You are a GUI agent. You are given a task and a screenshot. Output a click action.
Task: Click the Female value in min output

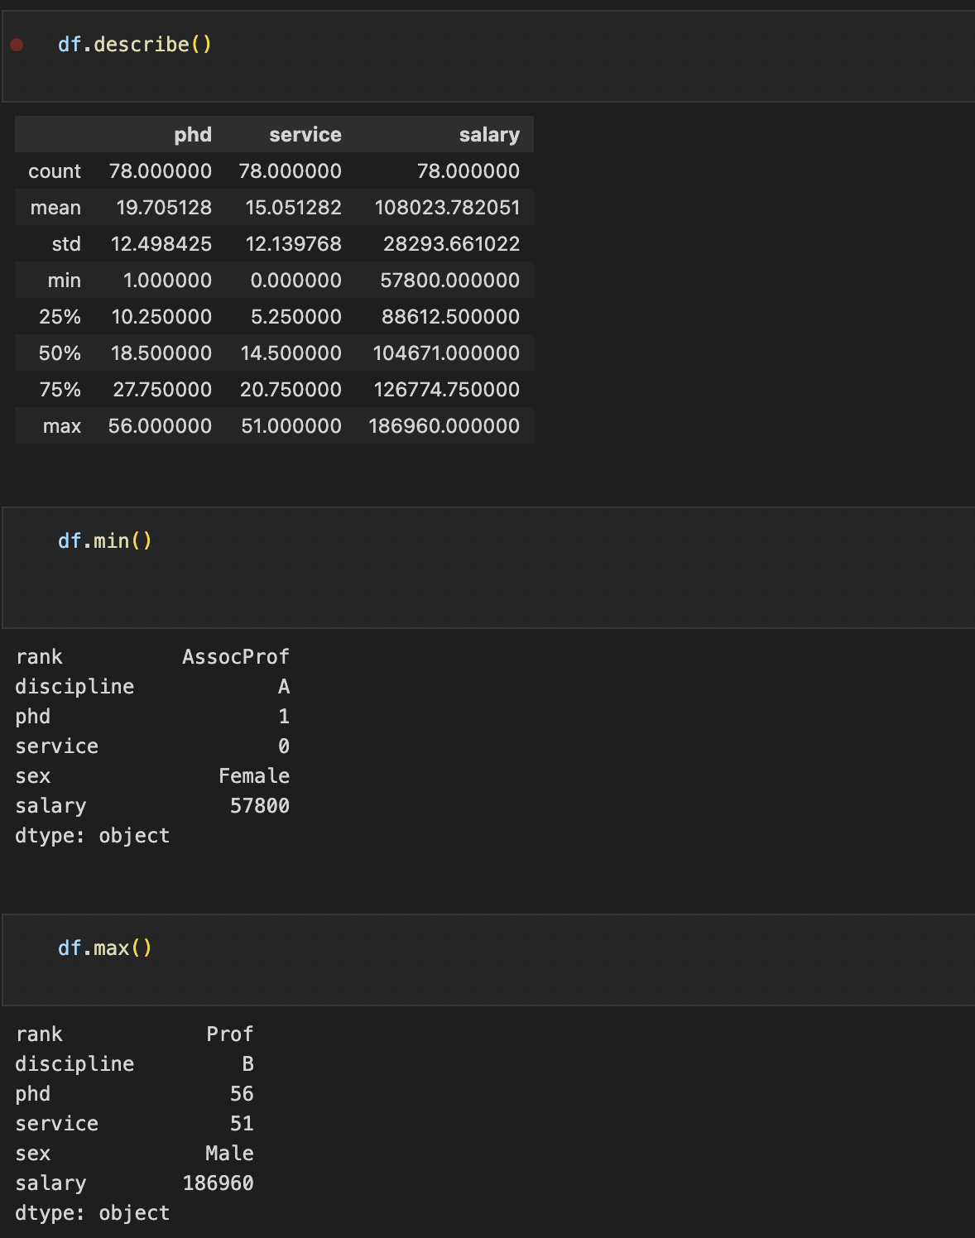tap(254, 776)
